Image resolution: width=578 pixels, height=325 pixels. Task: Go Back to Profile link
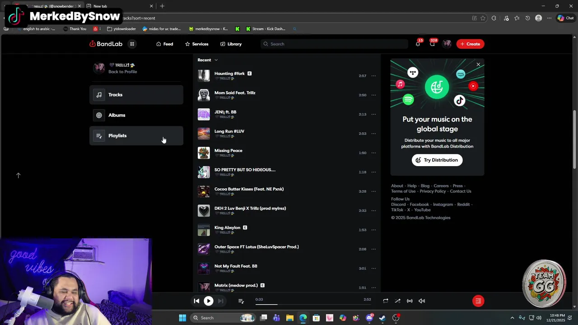pyautogui.click(x=122, y=72)
